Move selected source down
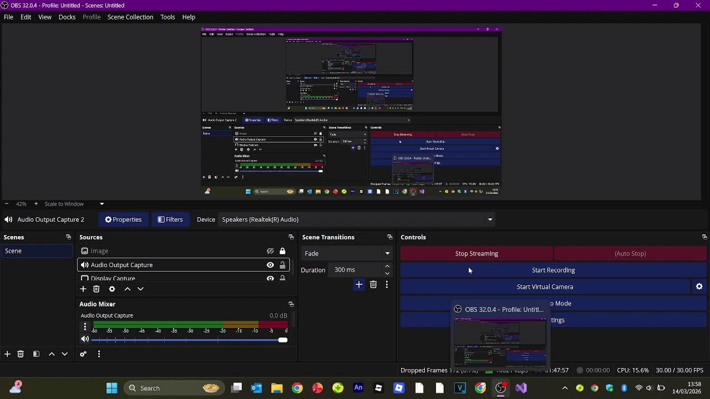Screen dimensions: 710x399 (x=140, y=289)
